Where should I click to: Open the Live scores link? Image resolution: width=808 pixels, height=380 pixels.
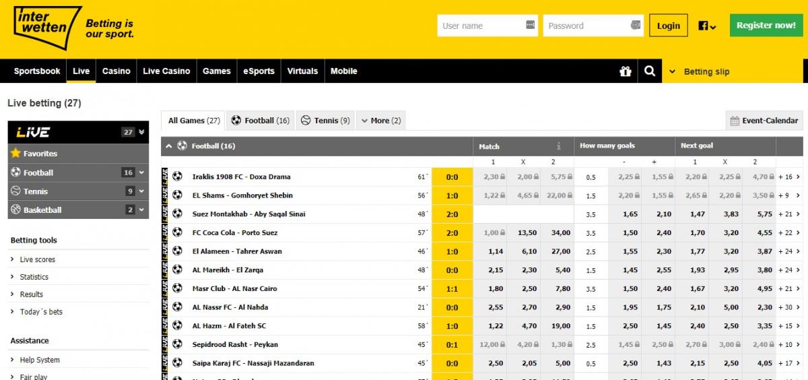[38, 259]
